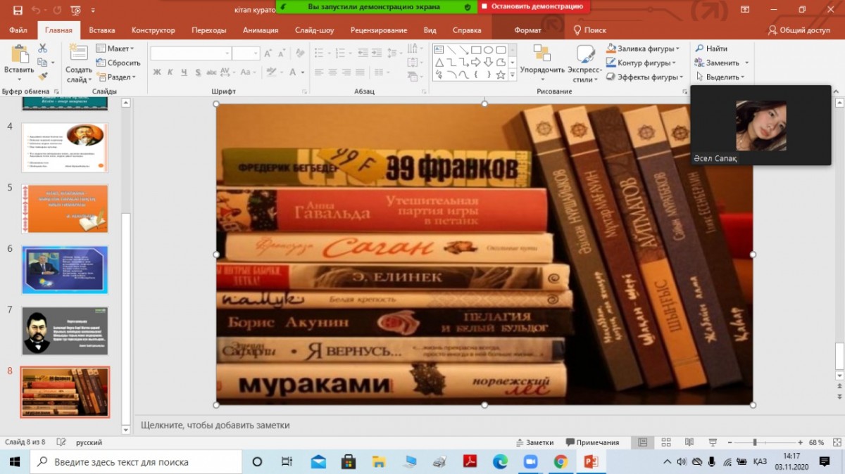Click Остановить демонстрацию button

pyautogui.click(x=534, y=6)
